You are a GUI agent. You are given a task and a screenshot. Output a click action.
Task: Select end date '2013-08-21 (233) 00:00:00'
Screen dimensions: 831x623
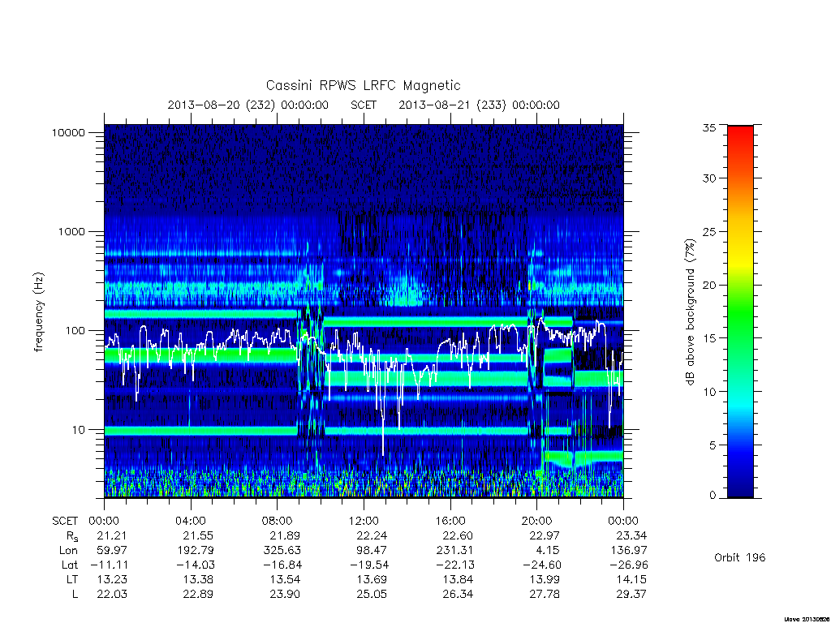(479, 105)
